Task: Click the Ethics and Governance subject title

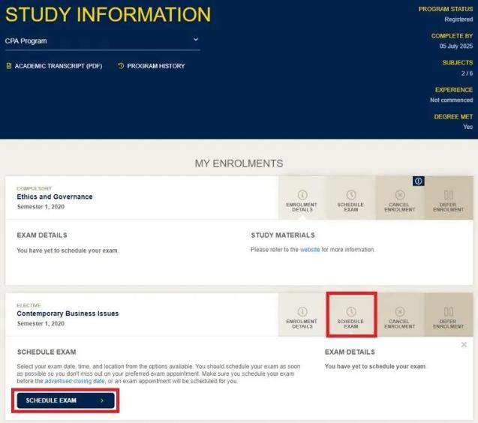Action: click(55, 196)
